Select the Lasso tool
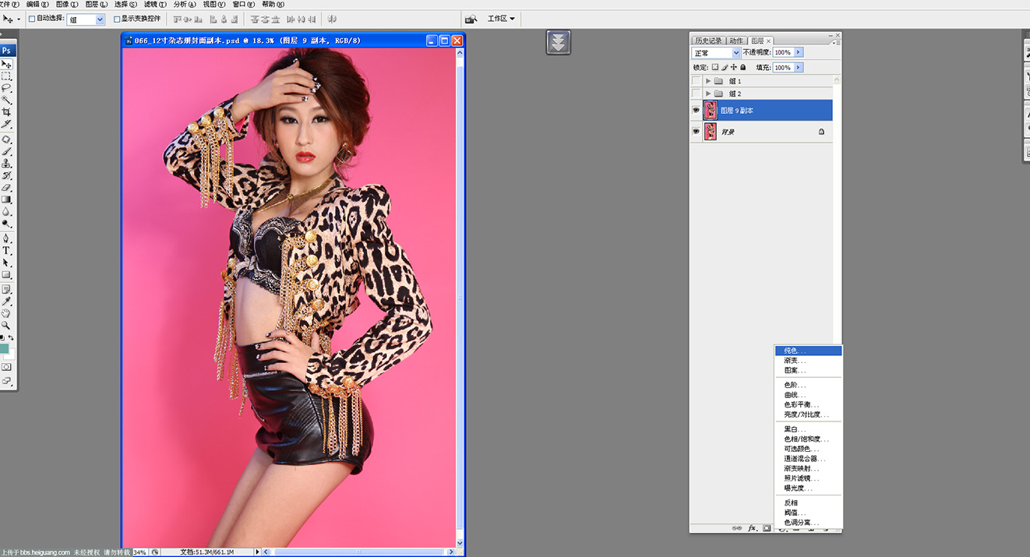 6,88
